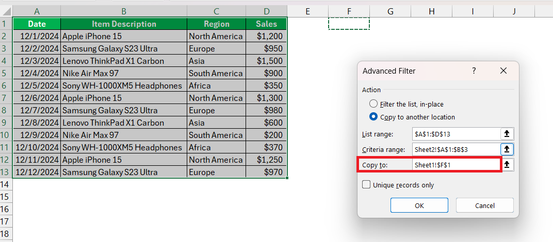Click the date cell 12/6/2024
The image size is (553, 242).
(37, 98)
